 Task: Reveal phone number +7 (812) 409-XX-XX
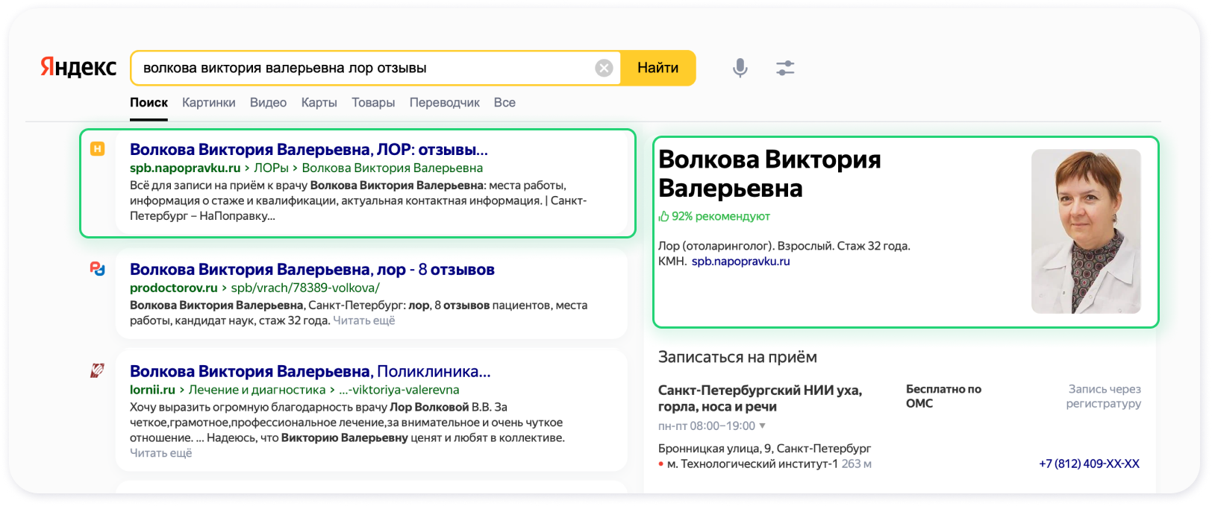[1089, 464]
